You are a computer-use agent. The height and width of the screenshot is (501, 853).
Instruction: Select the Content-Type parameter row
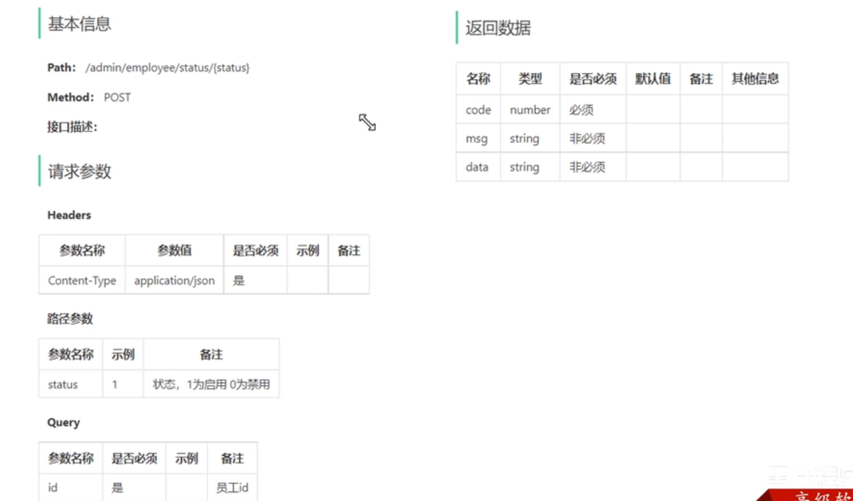tap(82, 281)
